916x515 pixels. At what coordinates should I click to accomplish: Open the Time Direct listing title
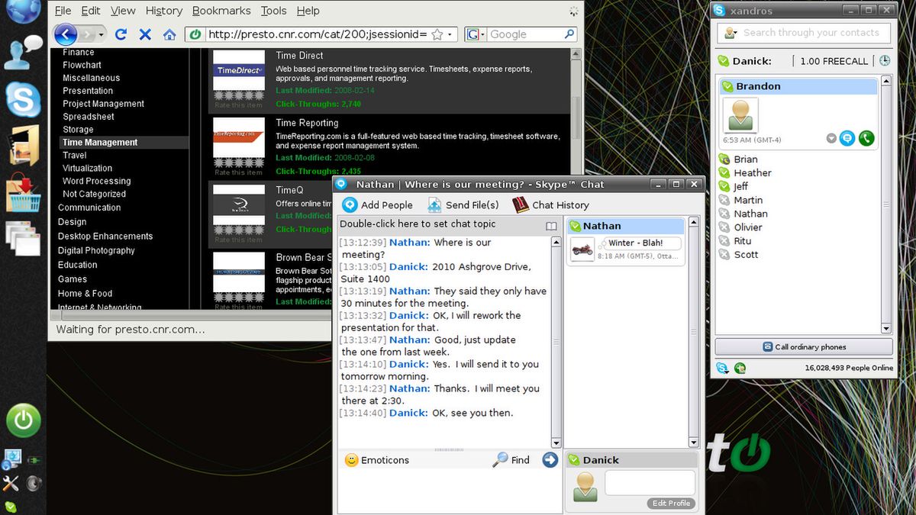299,56
